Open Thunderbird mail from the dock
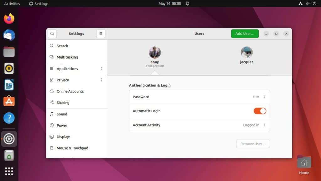Screen dimensions: 321x181 point(8,35)
